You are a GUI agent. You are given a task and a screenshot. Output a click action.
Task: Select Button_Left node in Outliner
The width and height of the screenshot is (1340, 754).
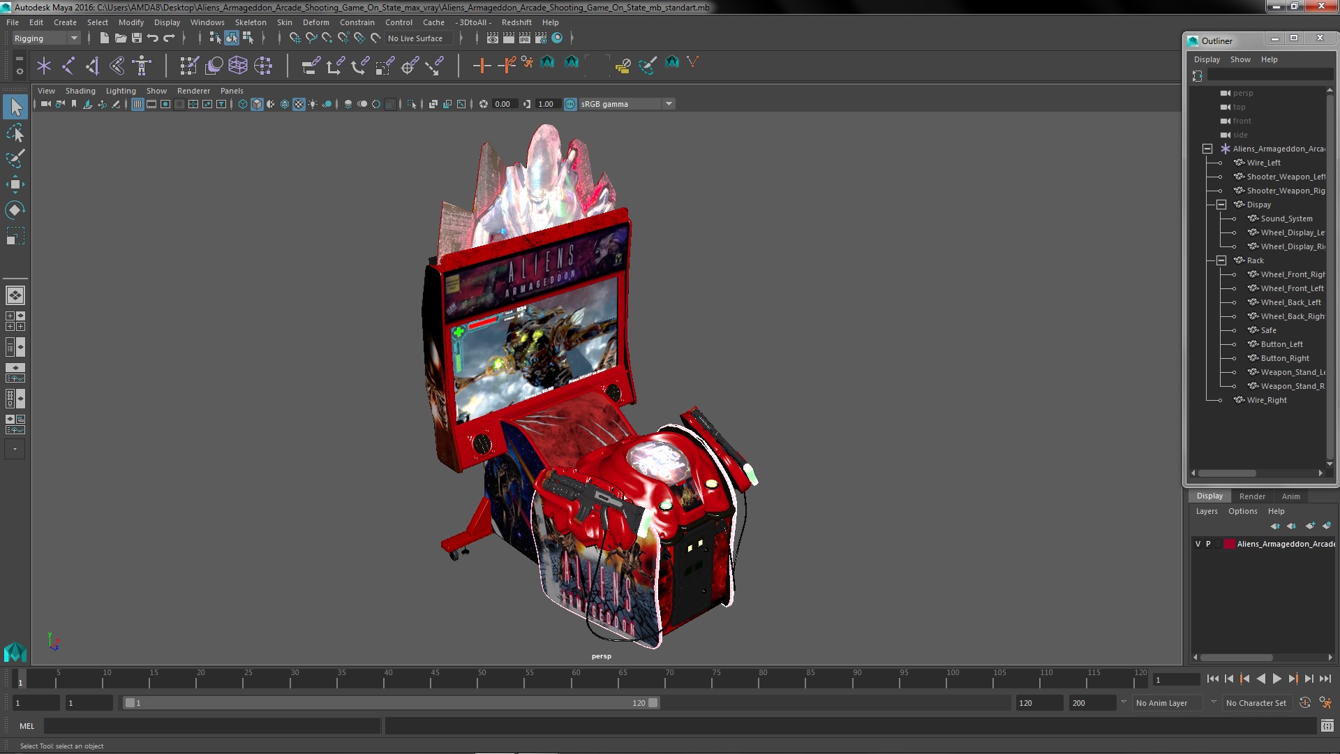(1281, 344)
